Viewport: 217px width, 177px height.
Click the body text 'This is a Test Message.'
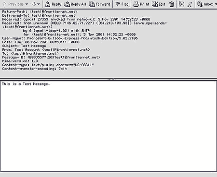26,84
